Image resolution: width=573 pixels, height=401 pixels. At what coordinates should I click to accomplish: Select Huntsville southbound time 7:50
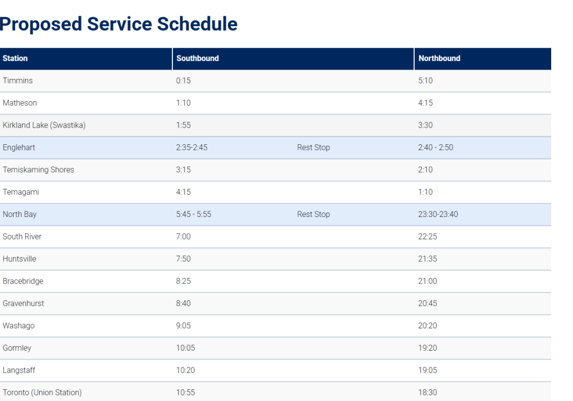(184, 259)
